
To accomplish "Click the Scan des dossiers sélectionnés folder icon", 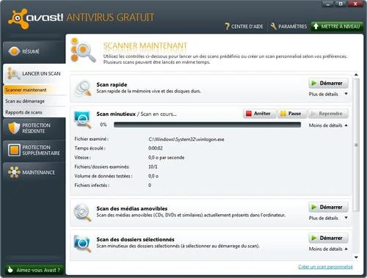I will coord(83,243).
